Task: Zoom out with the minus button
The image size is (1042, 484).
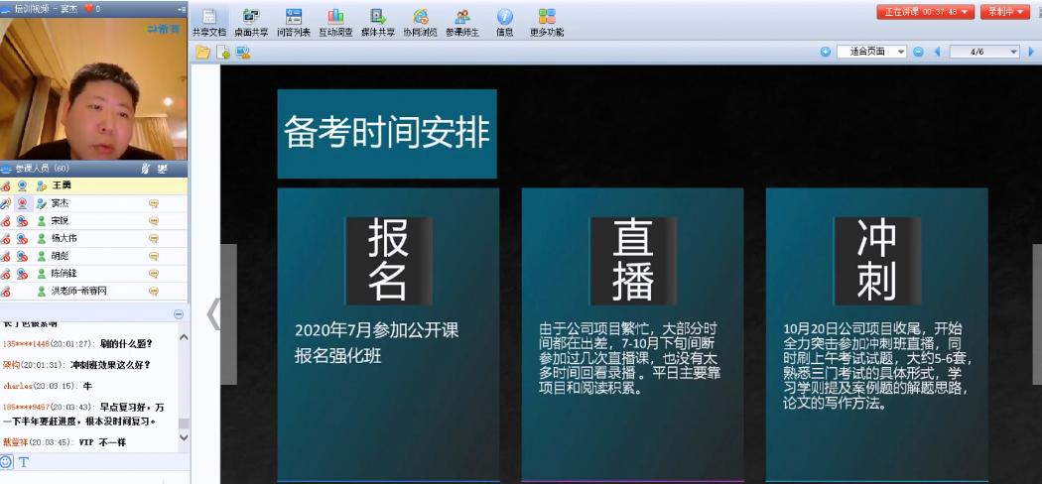Action: coord(918,52)
